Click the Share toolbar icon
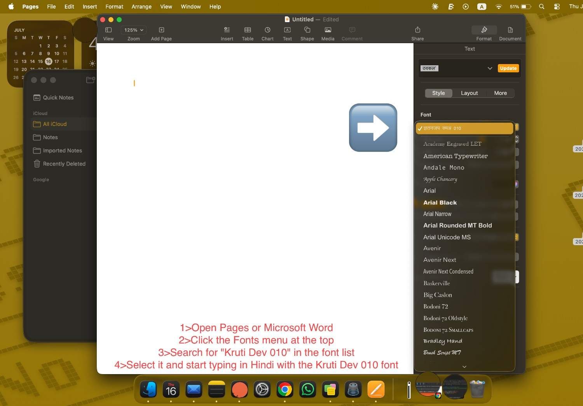 pyautogui.click(x=417, y=30)
